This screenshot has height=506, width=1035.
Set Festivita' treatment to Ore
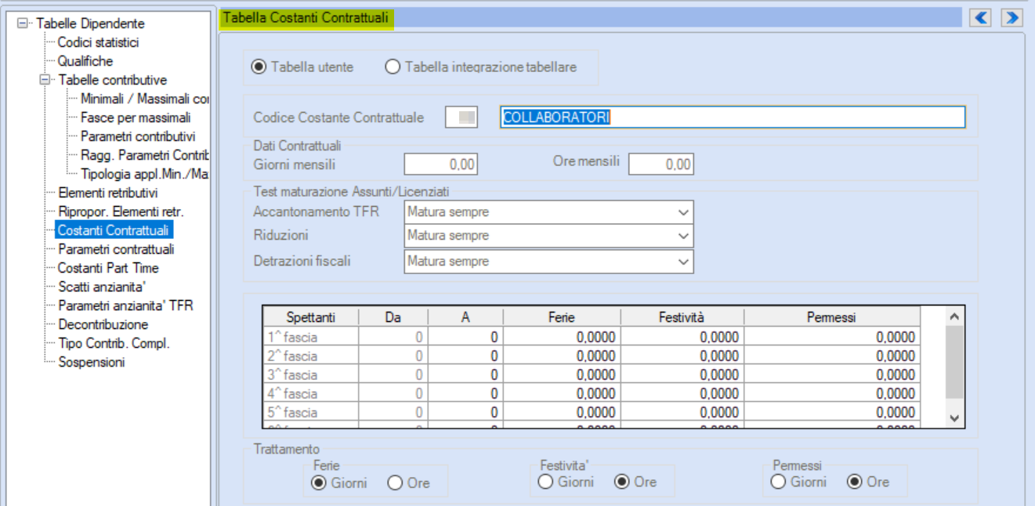click(x=635, y=482)
